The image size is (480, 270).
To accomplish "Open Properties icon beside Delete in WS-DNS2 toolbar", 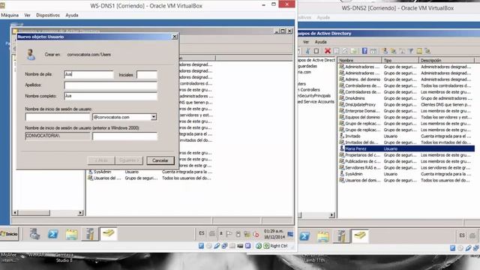I will 337,51.
